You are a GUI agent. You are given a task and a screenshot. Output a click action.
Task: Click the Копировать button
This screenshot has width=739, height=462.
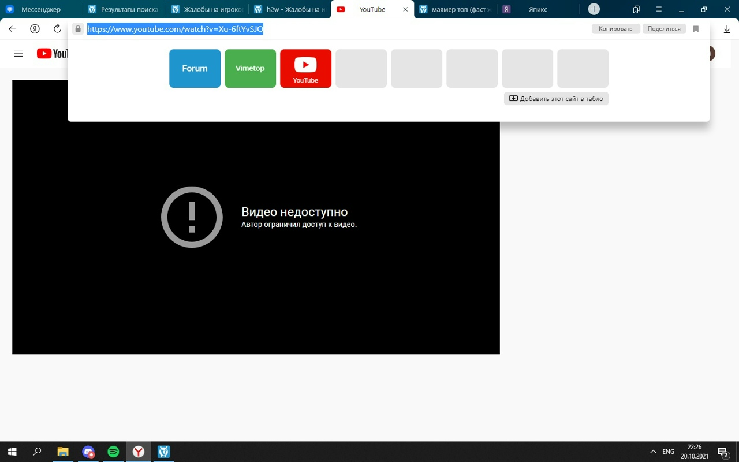615,29
